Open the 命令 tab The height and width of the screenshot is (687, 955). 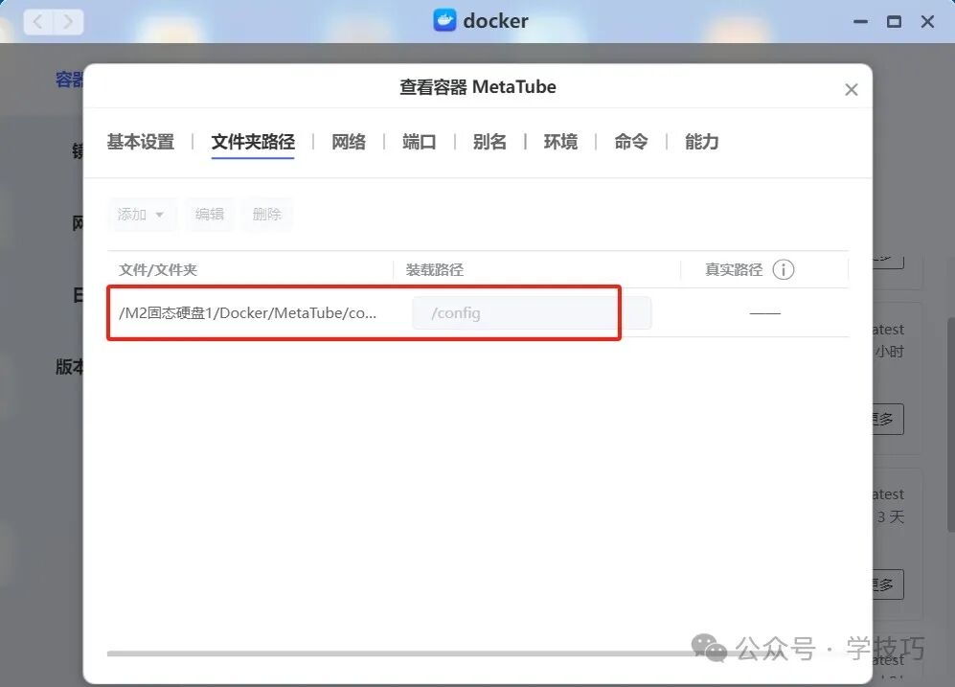click(630, 141)
